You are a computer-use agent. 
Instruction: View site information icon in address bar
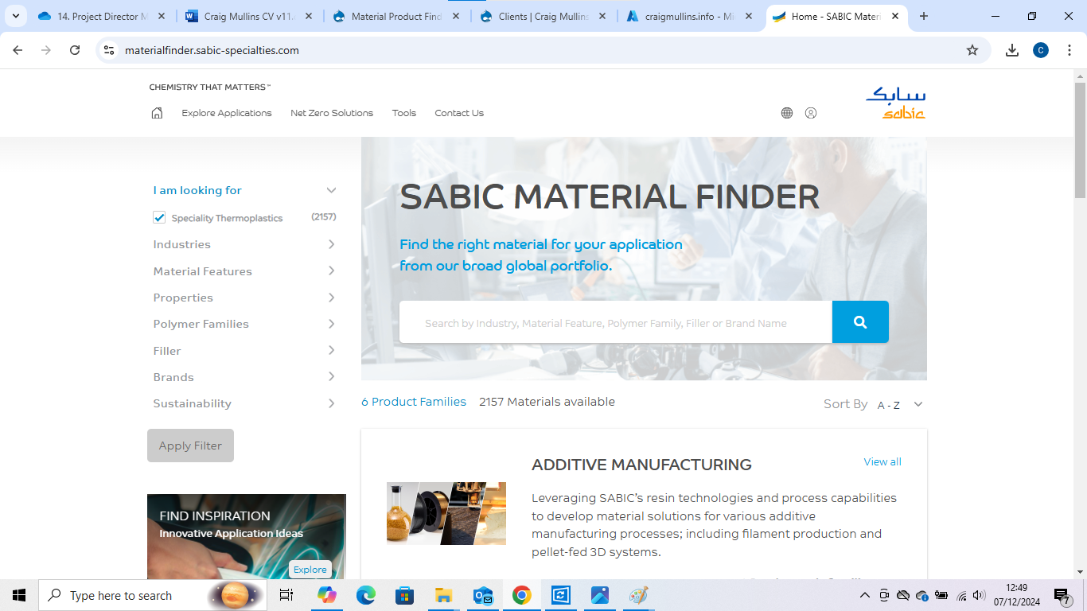(109, 50)
